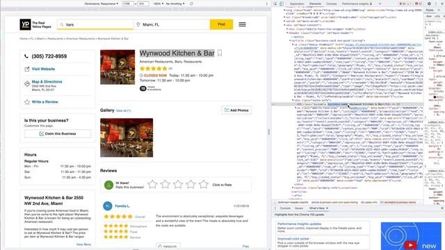Open the Styles sub-tab in the Elements sidebar
This screenshot has width=445, height=250.
tap(430, 10)
